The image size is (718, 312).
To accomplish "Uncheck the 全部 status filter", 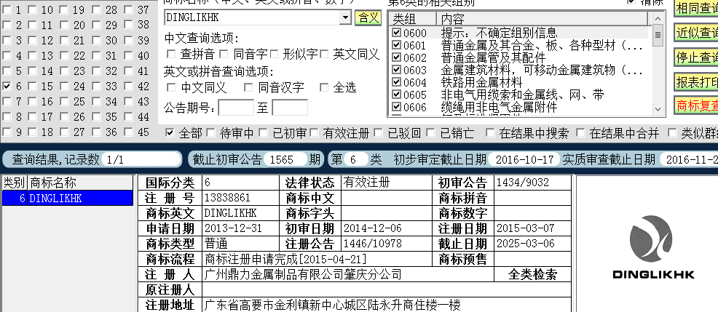I will pos(170,132).
